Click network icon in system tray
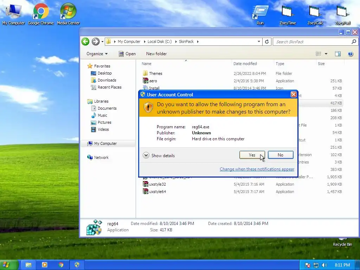Screen dimensions: 360x270 [x=316, y=265]
